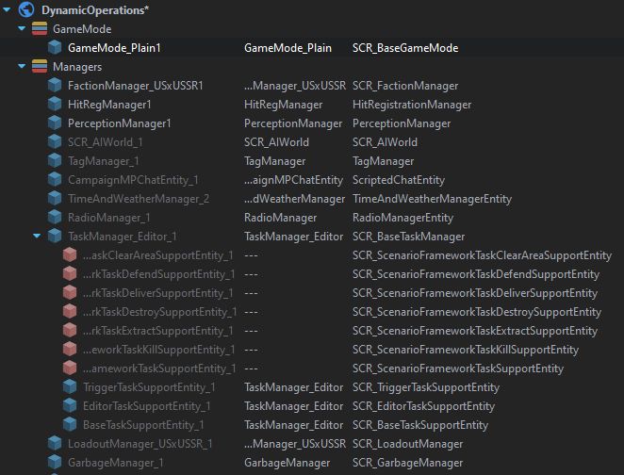Select the ...rkTaskDestroySupportEntity_1 child entity
This screenshot has height=475, width=624.
(x=160, y=312)
